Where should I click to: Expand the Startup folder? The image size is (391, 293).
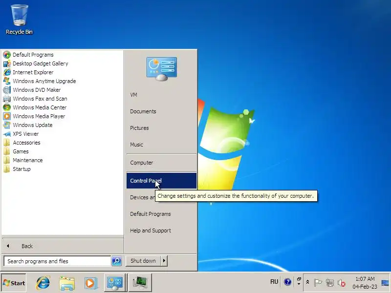17,169
